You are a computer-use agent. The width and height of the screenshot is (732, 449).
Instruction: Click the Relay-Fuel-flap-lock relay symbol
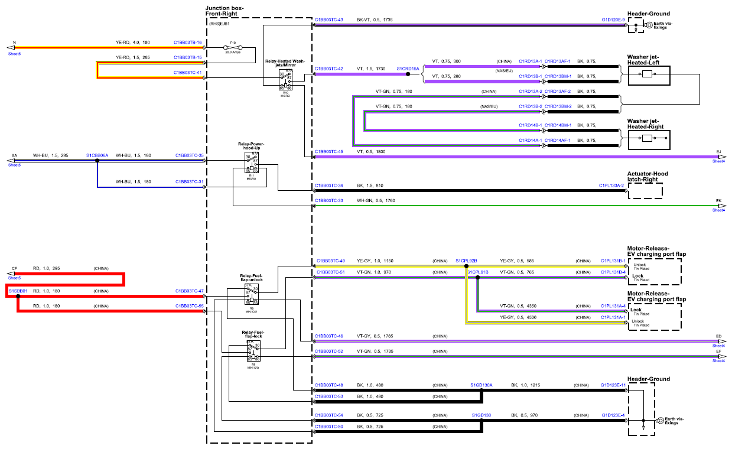tap(252, 351)
